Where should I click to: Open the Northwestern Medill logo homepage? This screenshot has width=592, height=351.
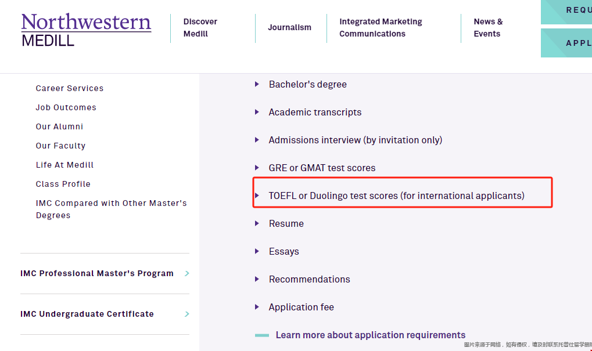[86, 30]
